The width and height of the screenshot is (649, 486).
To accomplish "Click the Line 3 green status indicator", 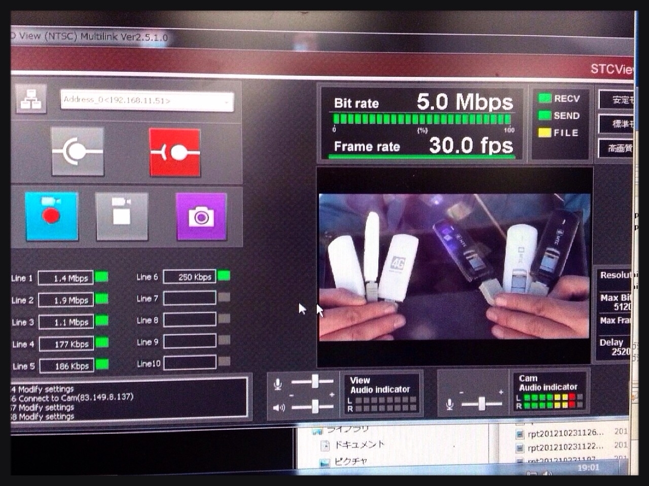I will [x=102, y=320].
